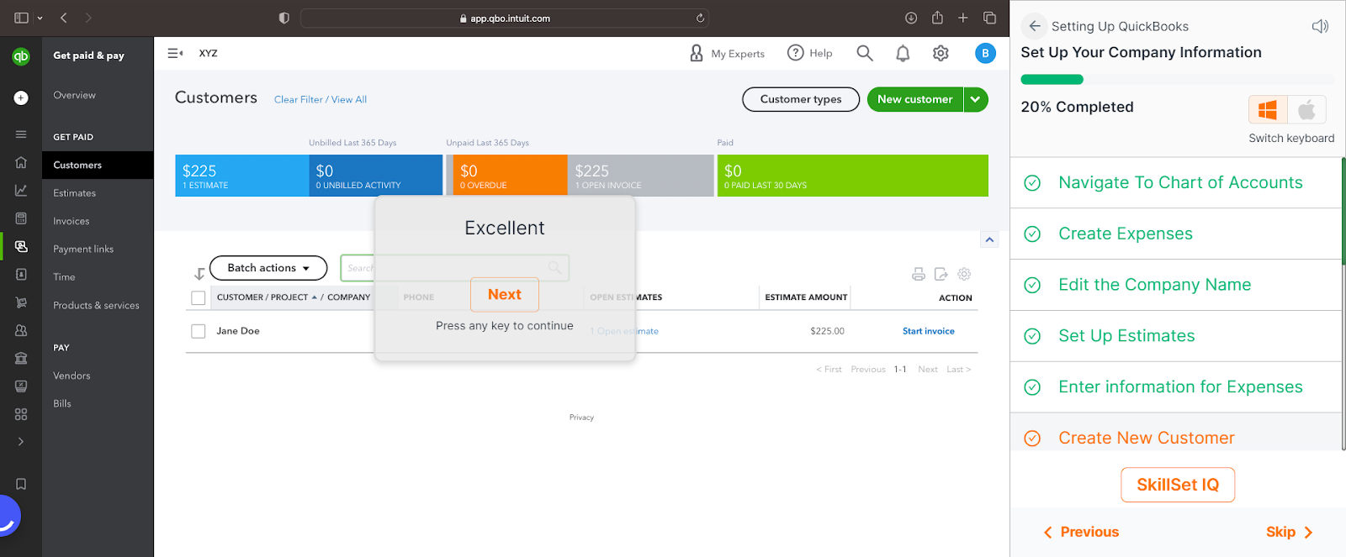The height and width of the screenshot is (557, 1346).
Task: Select the $0 Overdue orange tile
Action: 510,176
